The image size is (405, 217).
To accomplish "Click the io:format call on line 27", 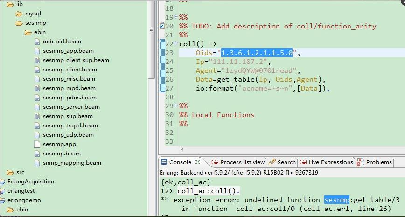I will pos(263,88).
